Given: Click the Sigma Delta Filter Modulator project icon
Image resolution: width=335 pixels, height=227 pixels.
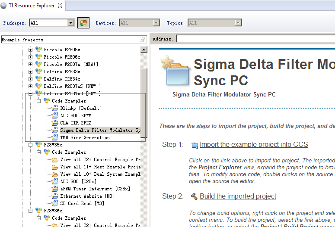Looking at the screenshot, I should click(55, 130).
